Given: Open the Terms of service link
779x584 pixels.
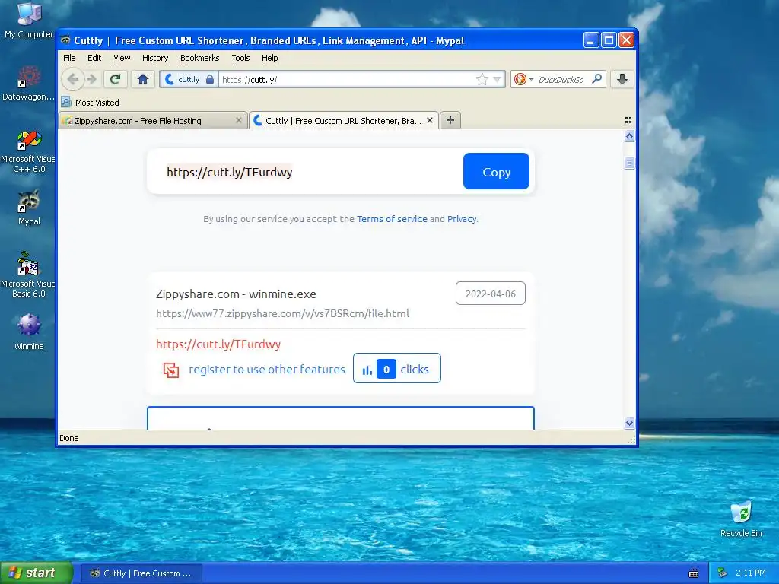Looking at the screenshot, I should pos(392,218).
